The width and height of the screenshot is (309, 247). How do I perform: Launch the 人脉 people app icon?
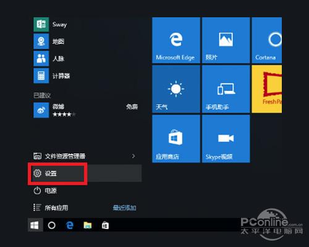41,59
